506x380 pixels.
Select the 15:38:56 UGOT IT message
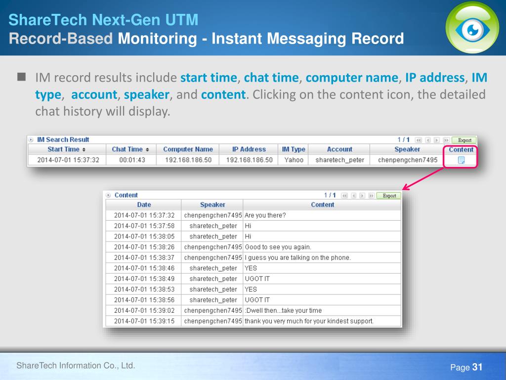[x=257, y=300]
